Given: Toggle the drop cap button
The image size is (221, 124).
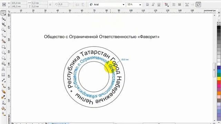Looking at the screenshot, I should (x=180, y=4).
